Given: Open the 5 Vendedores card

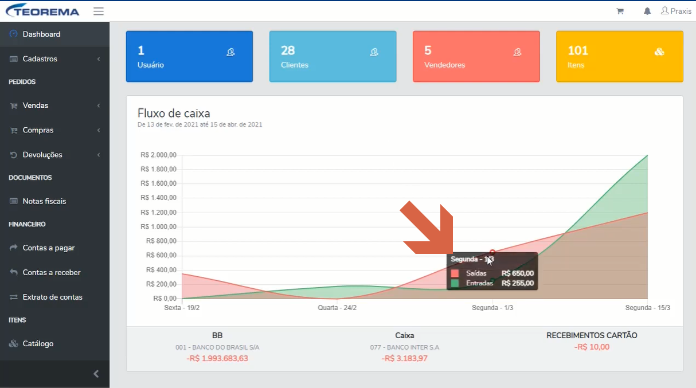Looking at the screenshot, I should tap(476, 56).
